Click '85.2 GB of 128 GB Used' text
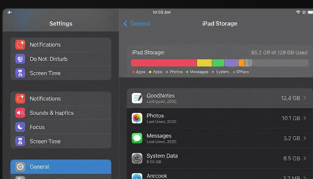 [279, 53]
